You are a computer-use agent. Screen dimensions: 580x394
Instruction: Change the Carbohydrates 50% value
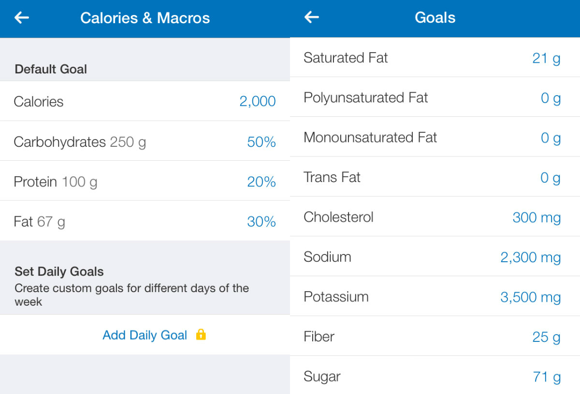click(x=261, y=142)
